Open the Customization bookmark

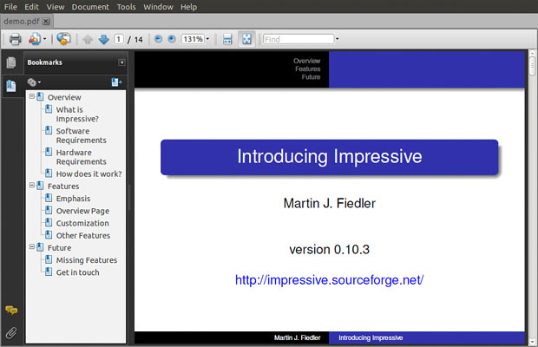click(x=82, y=223)
